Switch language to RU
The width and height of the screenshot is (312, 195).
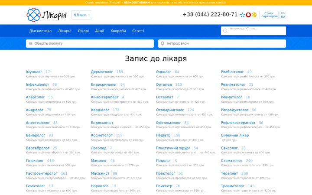tap(283, 17)
